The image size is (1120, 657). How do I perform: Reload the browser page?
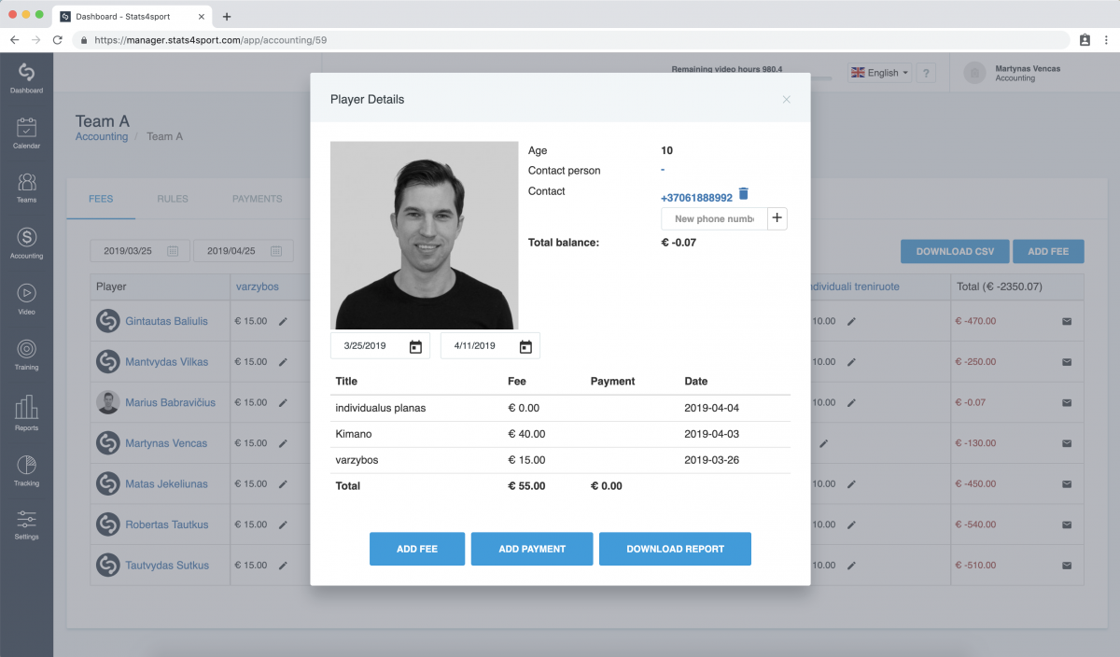(x=58, y=40)
